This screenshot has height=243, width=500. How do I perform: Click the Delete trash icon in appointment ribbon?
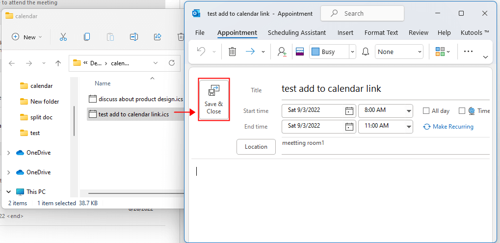[x=233, y=52]
